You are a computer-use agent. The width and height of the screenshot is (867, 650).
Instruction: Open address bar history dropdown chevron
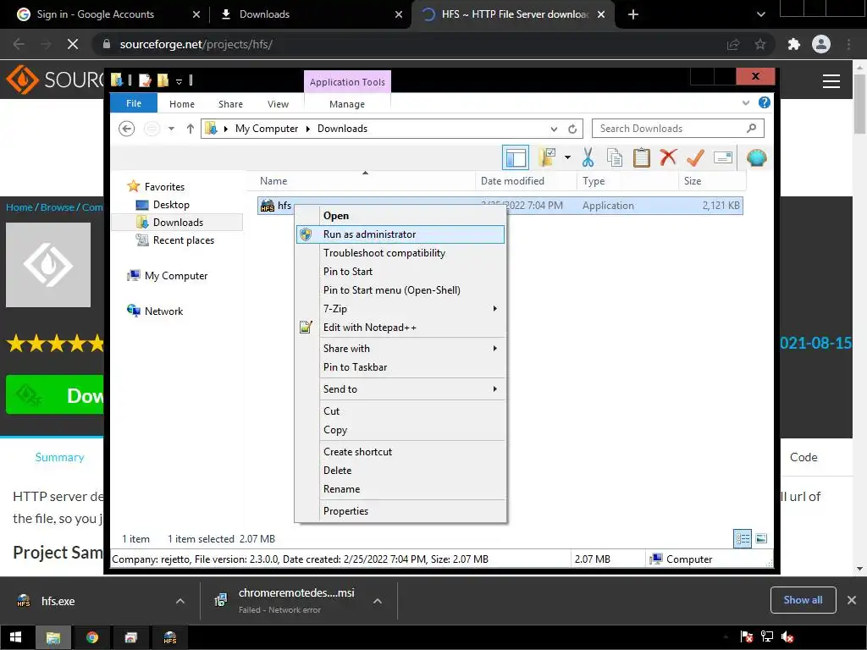[554, 129]
